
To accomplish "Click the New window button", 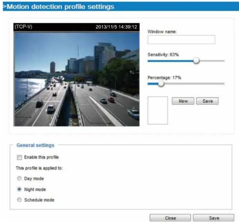I will (x=183, y=101).
